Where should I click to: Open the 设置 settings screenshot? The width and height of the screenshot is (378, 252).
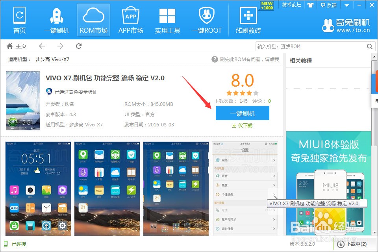click(x=245, y=189)
